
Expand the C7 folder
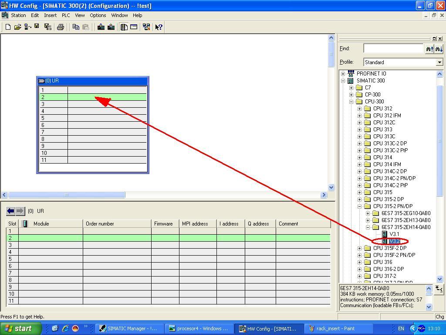point(351,88)
